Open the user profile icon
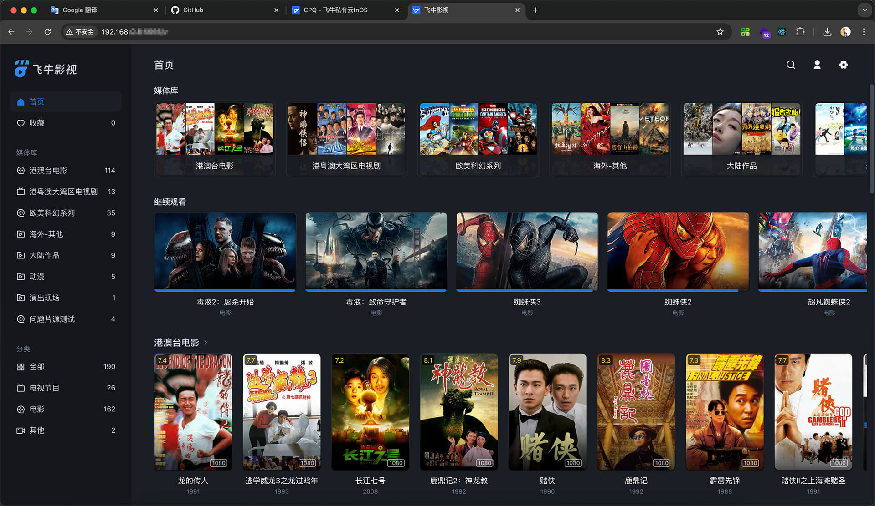875x506 pixels. click(x=817, y=65)
